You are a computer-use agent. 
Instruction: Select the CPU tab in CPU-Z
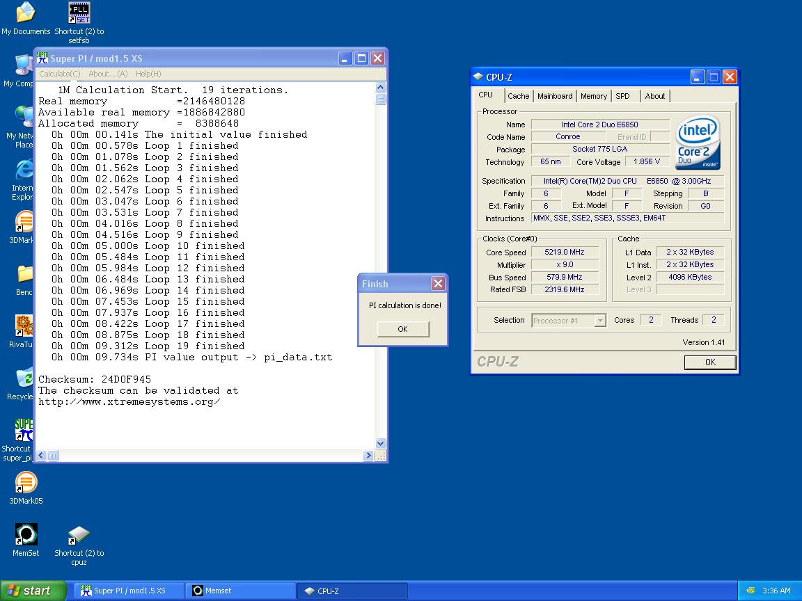point(487,95)
